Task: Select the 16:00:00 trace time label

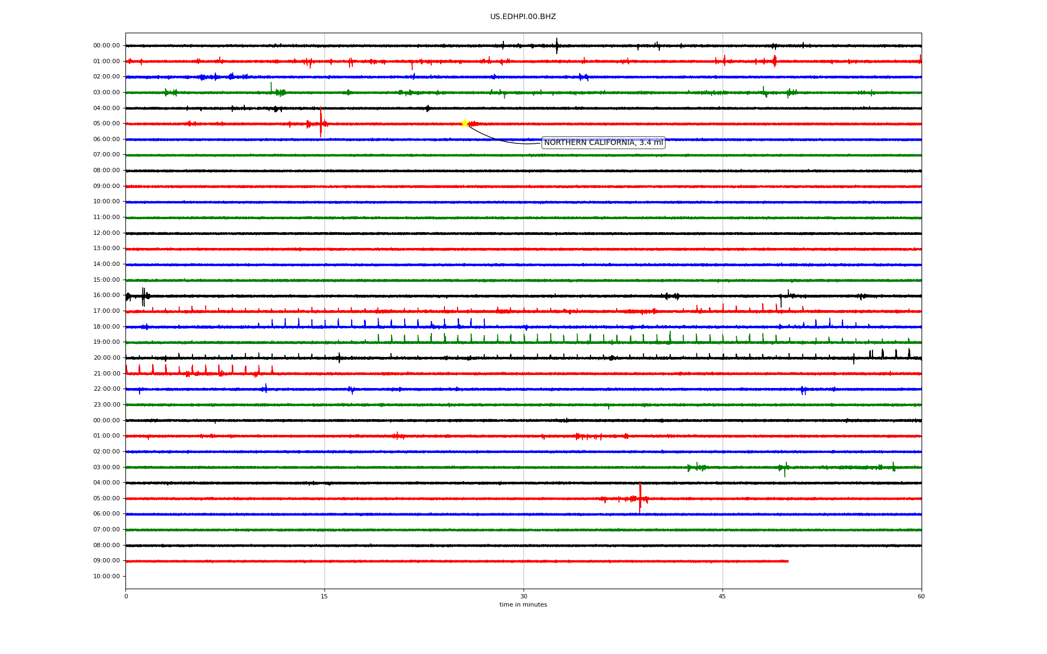Action: tap(106, 295)
